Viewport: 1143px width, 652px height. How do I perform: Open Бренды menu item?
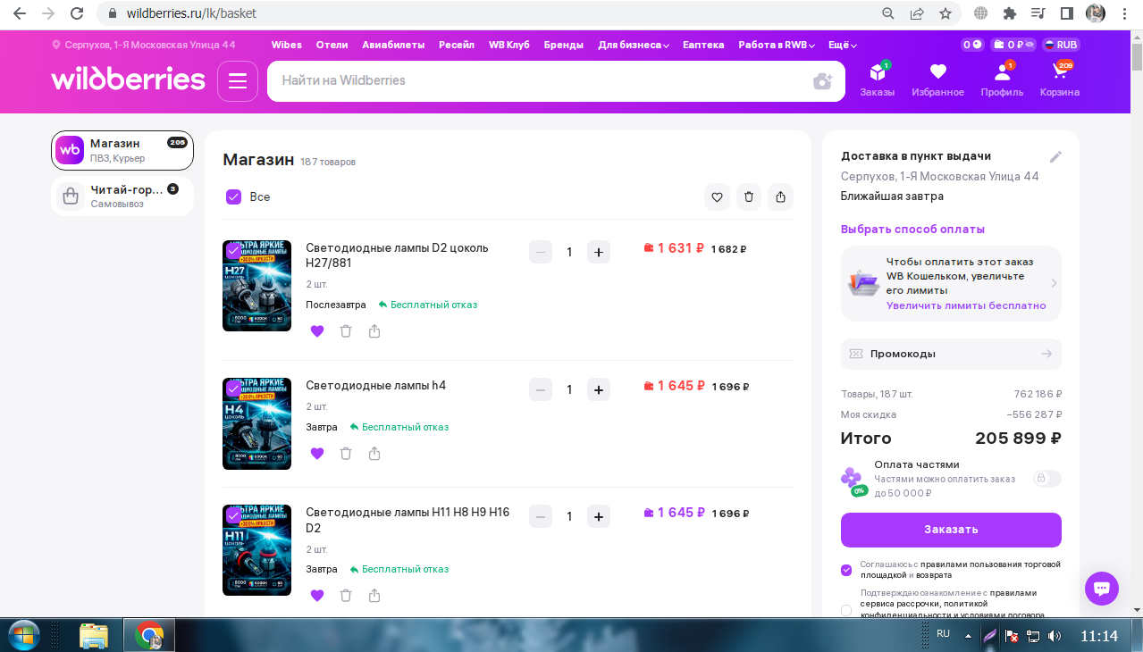point(564,45)
